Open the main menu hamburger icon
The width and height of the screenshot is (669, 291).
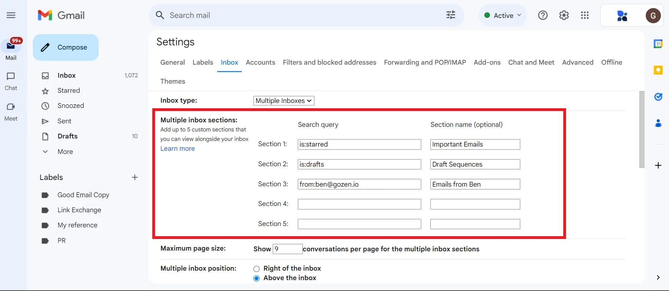pos(11,15)
